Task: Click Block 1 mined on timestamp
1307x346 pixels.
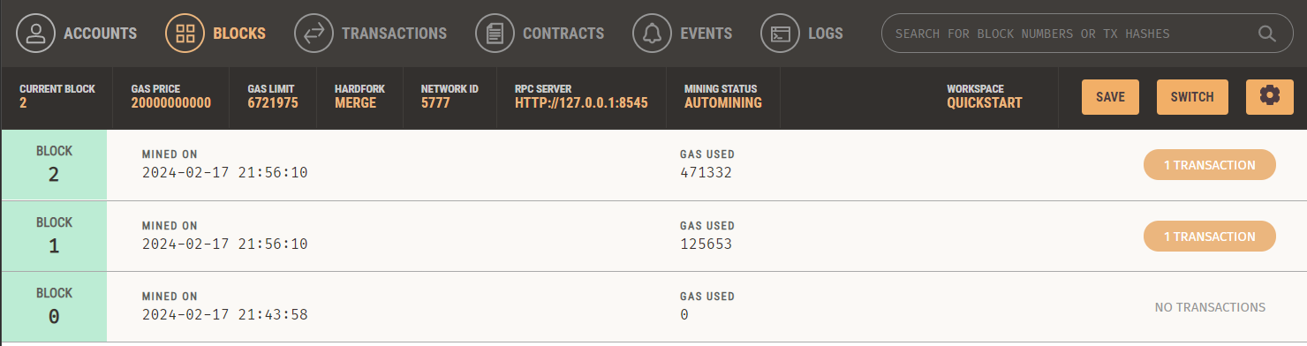Action: click(224, 244)
